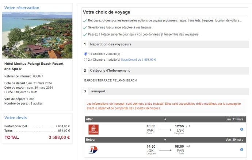Screen dimensions: 252x160
Task: Click checkmark beside assurance line
Action: pos(85,28)
